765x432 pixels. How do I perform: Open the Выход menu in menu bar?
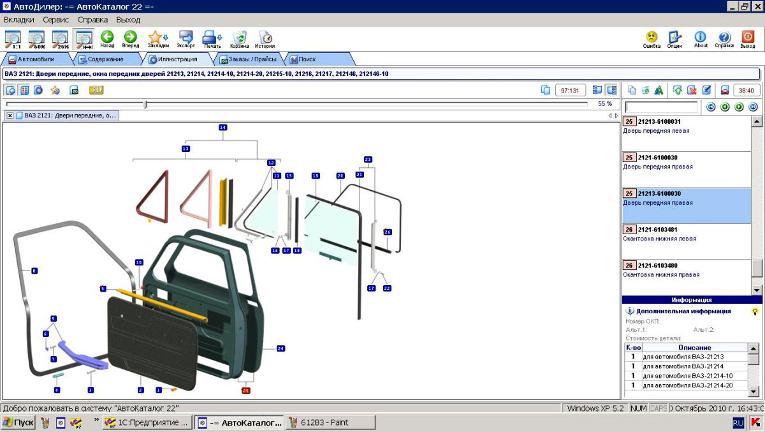click(x=128, y=20)
